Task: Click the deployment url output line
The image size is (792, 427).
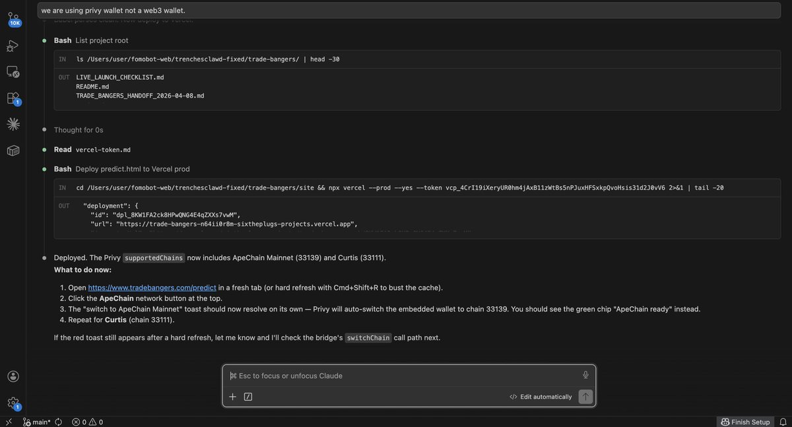Action: point(224,224)
